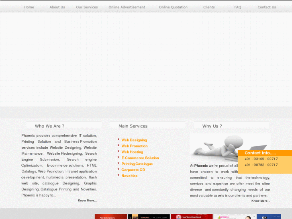The width and height of the screenshot is (292, 219).
Task: Click the Who We Are ? heading
Action: point(49,126)
